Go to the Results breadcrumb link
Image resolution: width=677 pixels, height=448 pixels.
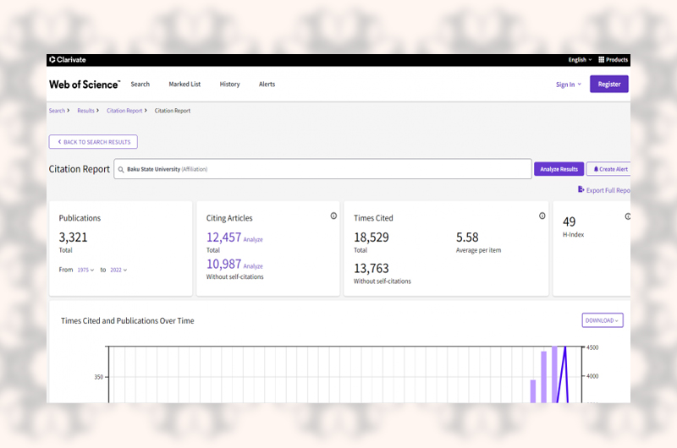coord(86,111)
